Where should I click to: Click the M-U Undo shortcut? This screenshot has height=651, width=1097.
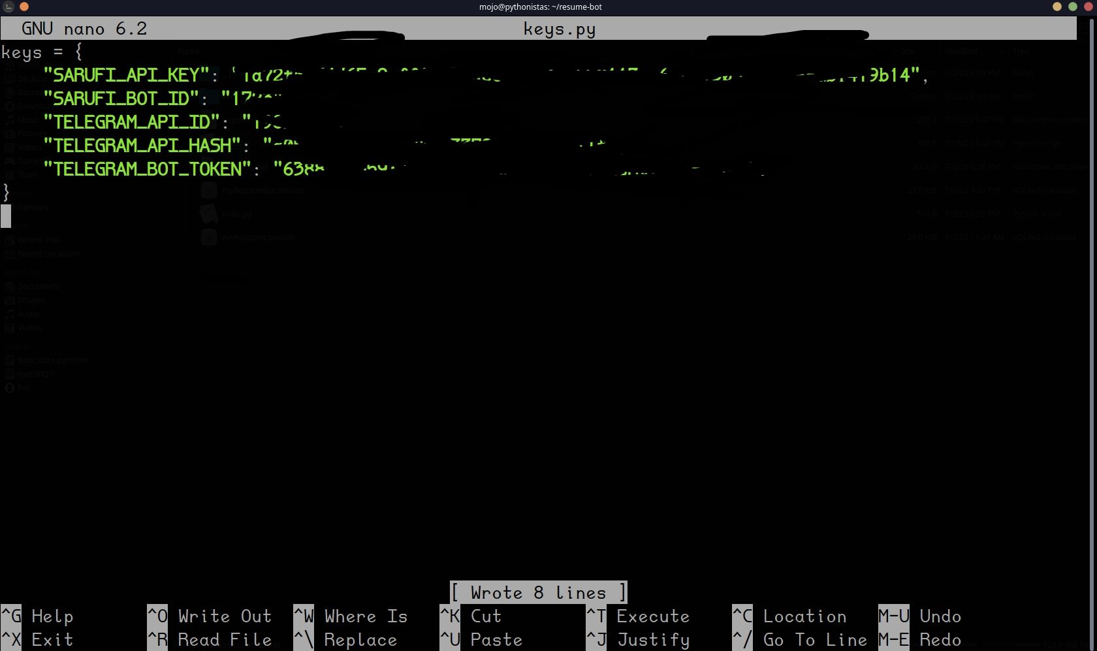(920, 616)
